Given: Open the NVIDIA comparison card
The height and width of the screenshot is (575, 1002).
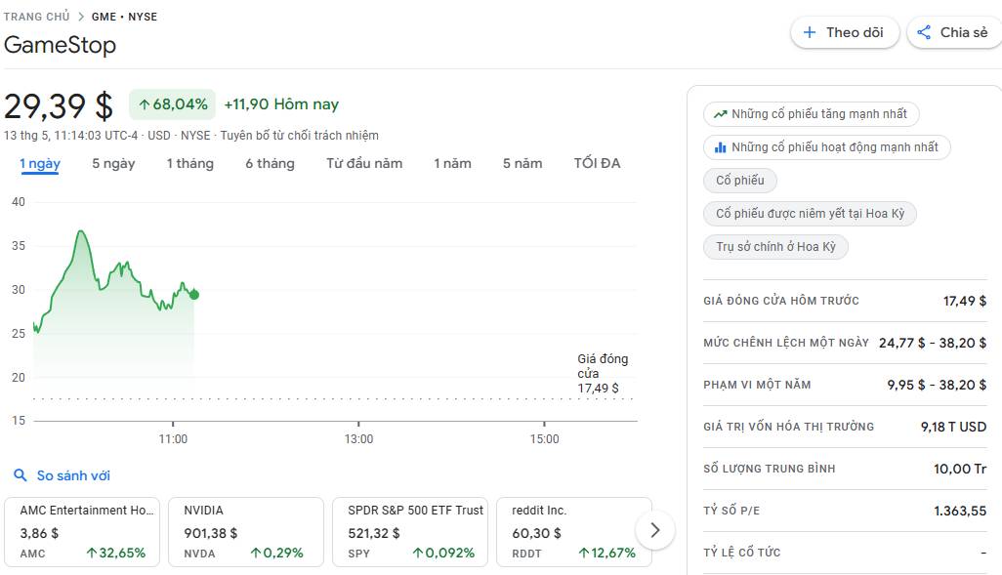Looking at the screenshot, I should pyautogui.click(x=246, y=531).
